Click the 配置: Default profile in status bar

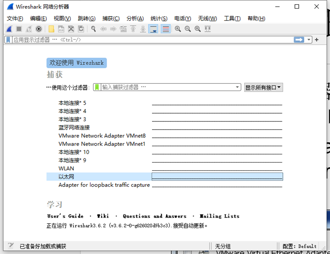(x=299, y=246)
